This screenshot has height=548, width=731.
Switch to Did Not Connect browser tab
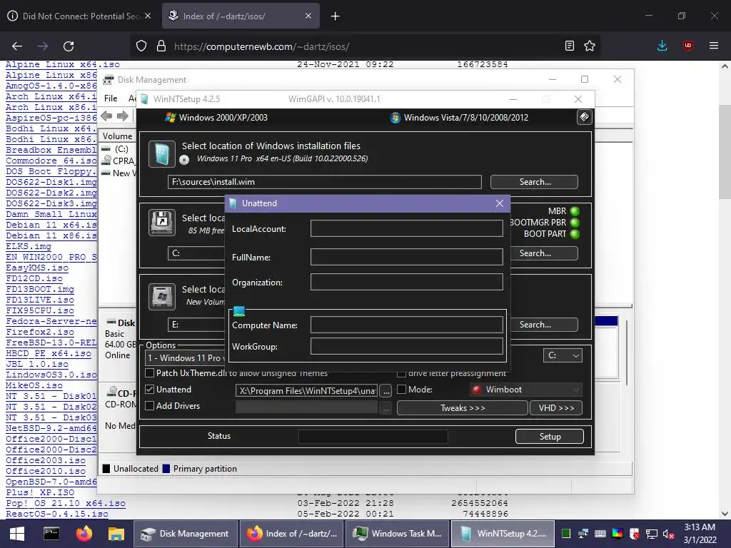pyautogui.click(x=79, y=16)
